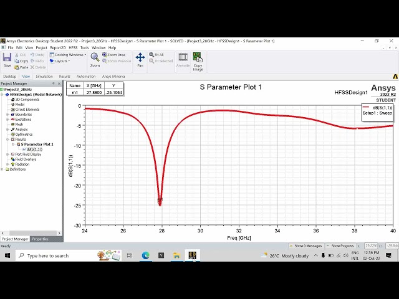The width and height of the screenshot is (399, 299).
Task: Click Zoom Previous
Action: click(x=117, y=61)
